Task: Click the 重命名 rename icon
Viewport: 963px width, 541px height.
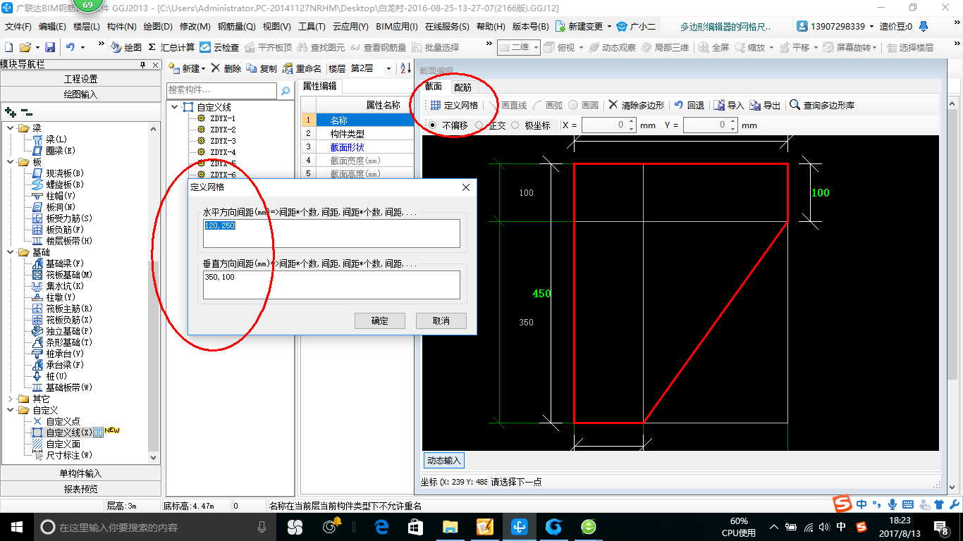Action: tap(287, 68)
